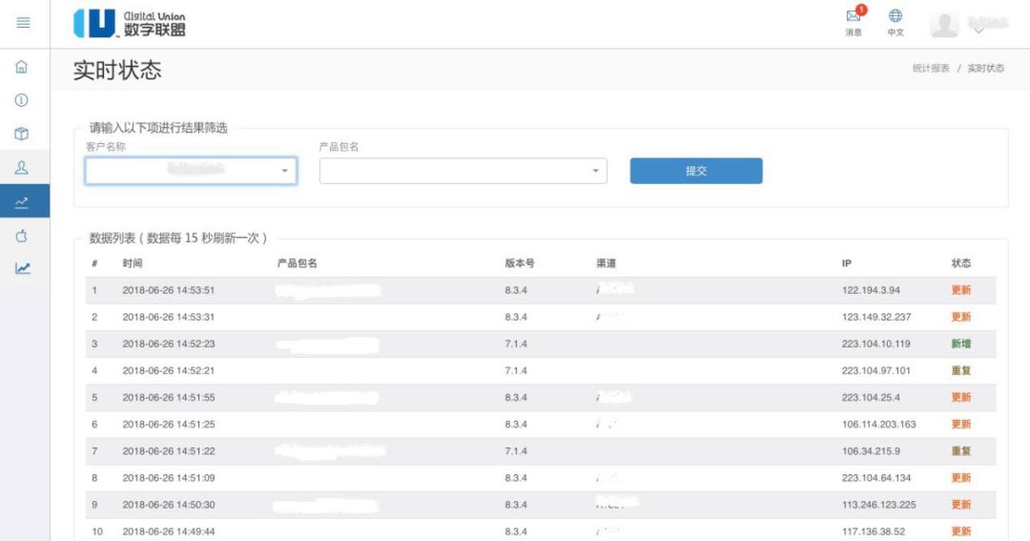Click version 8.3.4 in row 9
The height and width of the screenshot is (541, 1030).
point(516,505)
